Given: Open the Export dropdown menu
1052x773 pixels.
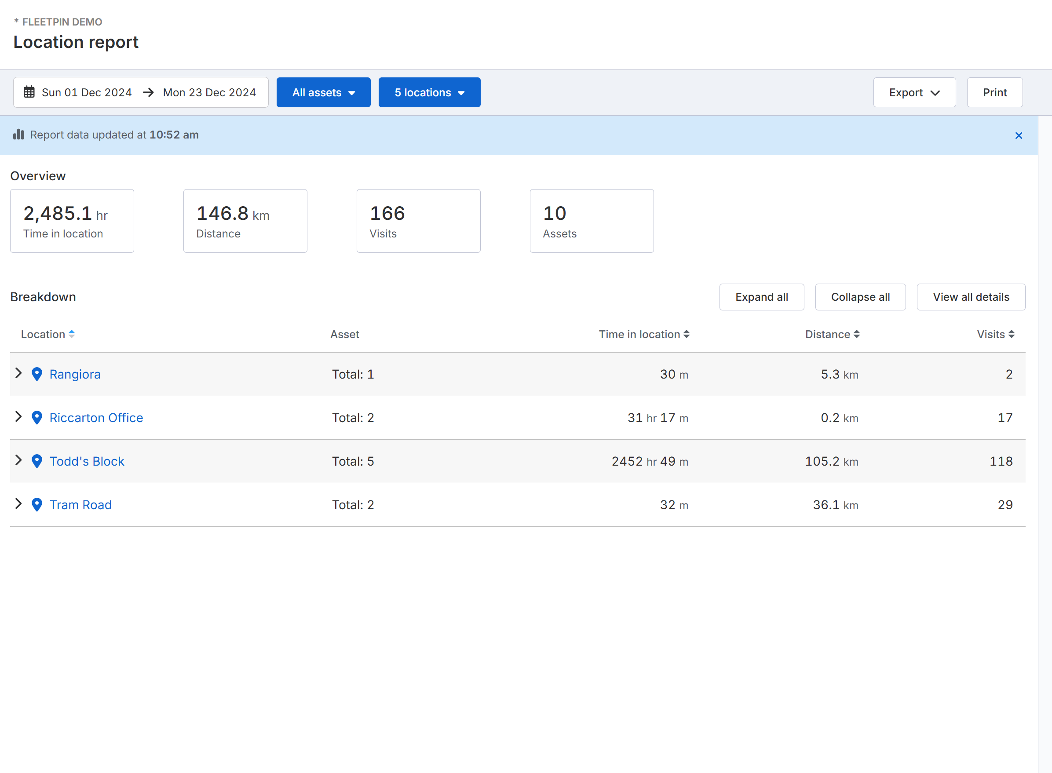Looking at the screenshot, I should click(x=914, y=92).
